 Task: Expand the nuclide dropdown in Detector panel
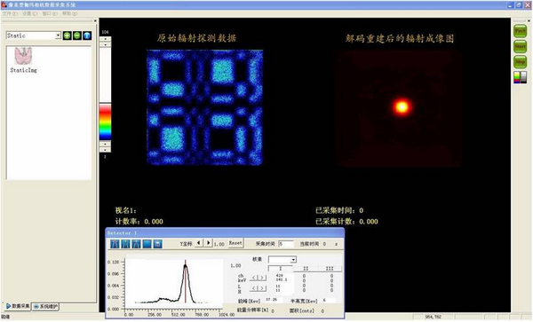click(x=293, y=260)
